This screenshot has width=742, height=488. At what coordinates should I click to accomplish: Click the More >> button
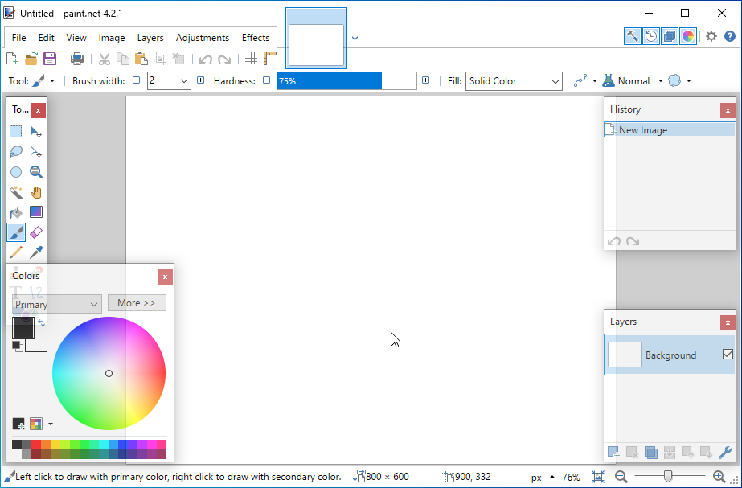coord(137,303)
